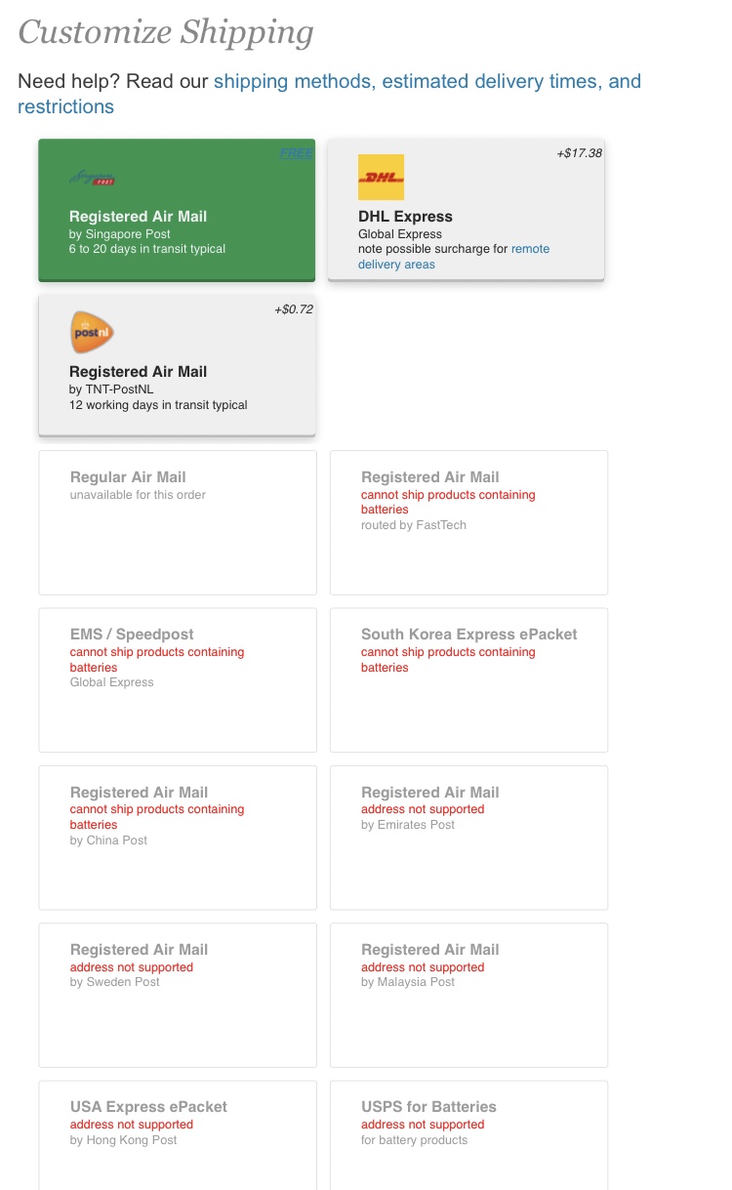Click the FREE price label

296,153
